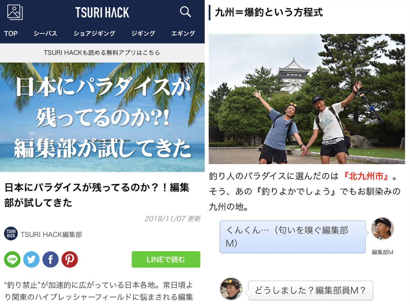Click the red 北九州市 link text
The height and width of the screenshot is (304, 410).
tap(366, 176)
